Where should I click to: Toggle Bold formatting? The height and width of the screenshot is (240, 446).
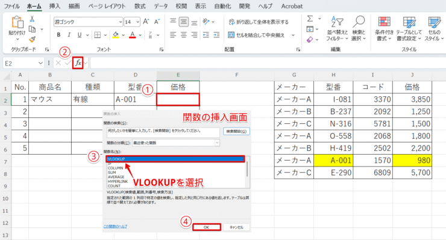58,35
